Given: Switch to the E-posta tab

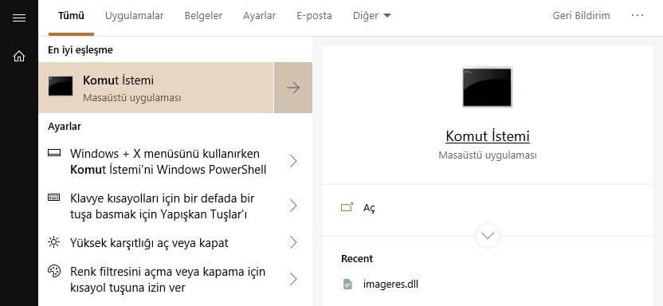Looking at the screenshot, I should (x=314, y=16).
